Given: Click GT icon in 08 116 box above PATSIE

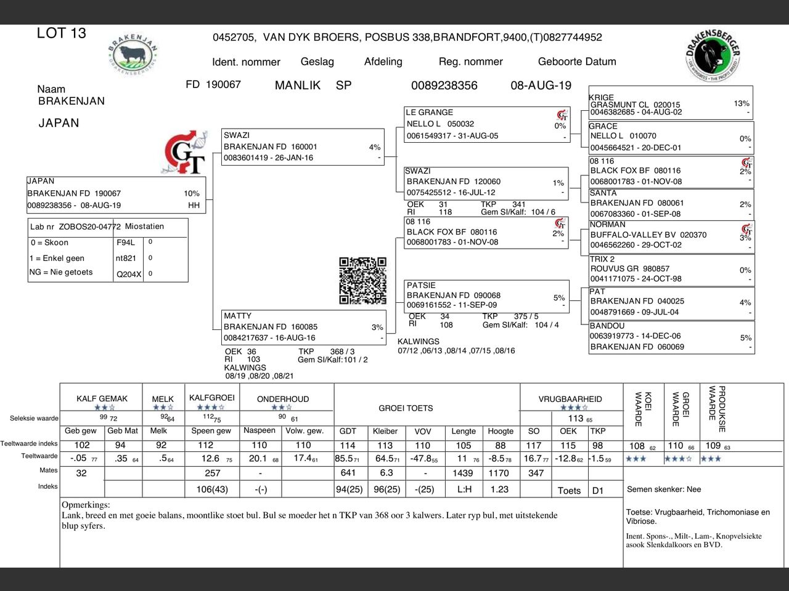Looking at the screenshot, I should tap(560, 223).
